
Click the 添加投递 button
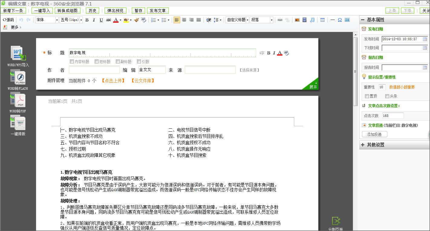(x=374, y=134)
